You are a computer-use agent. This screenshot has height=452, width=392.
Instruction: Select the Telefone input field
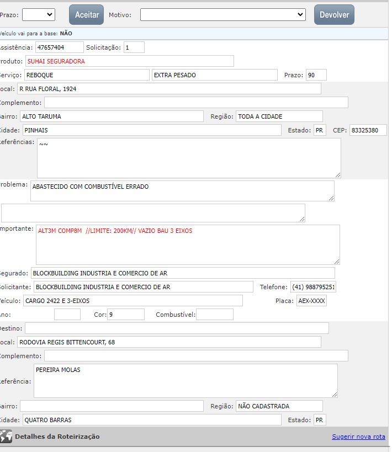pyautogui.click(x=313, y=287)
